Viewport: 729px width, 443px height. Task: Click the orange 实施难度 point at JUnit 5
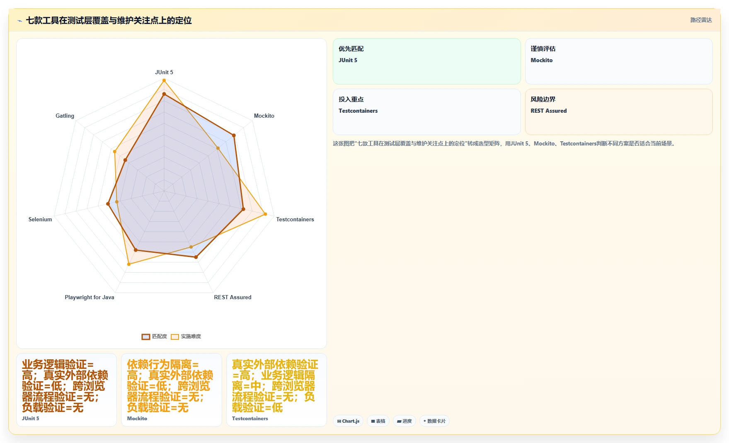(164, 80)
